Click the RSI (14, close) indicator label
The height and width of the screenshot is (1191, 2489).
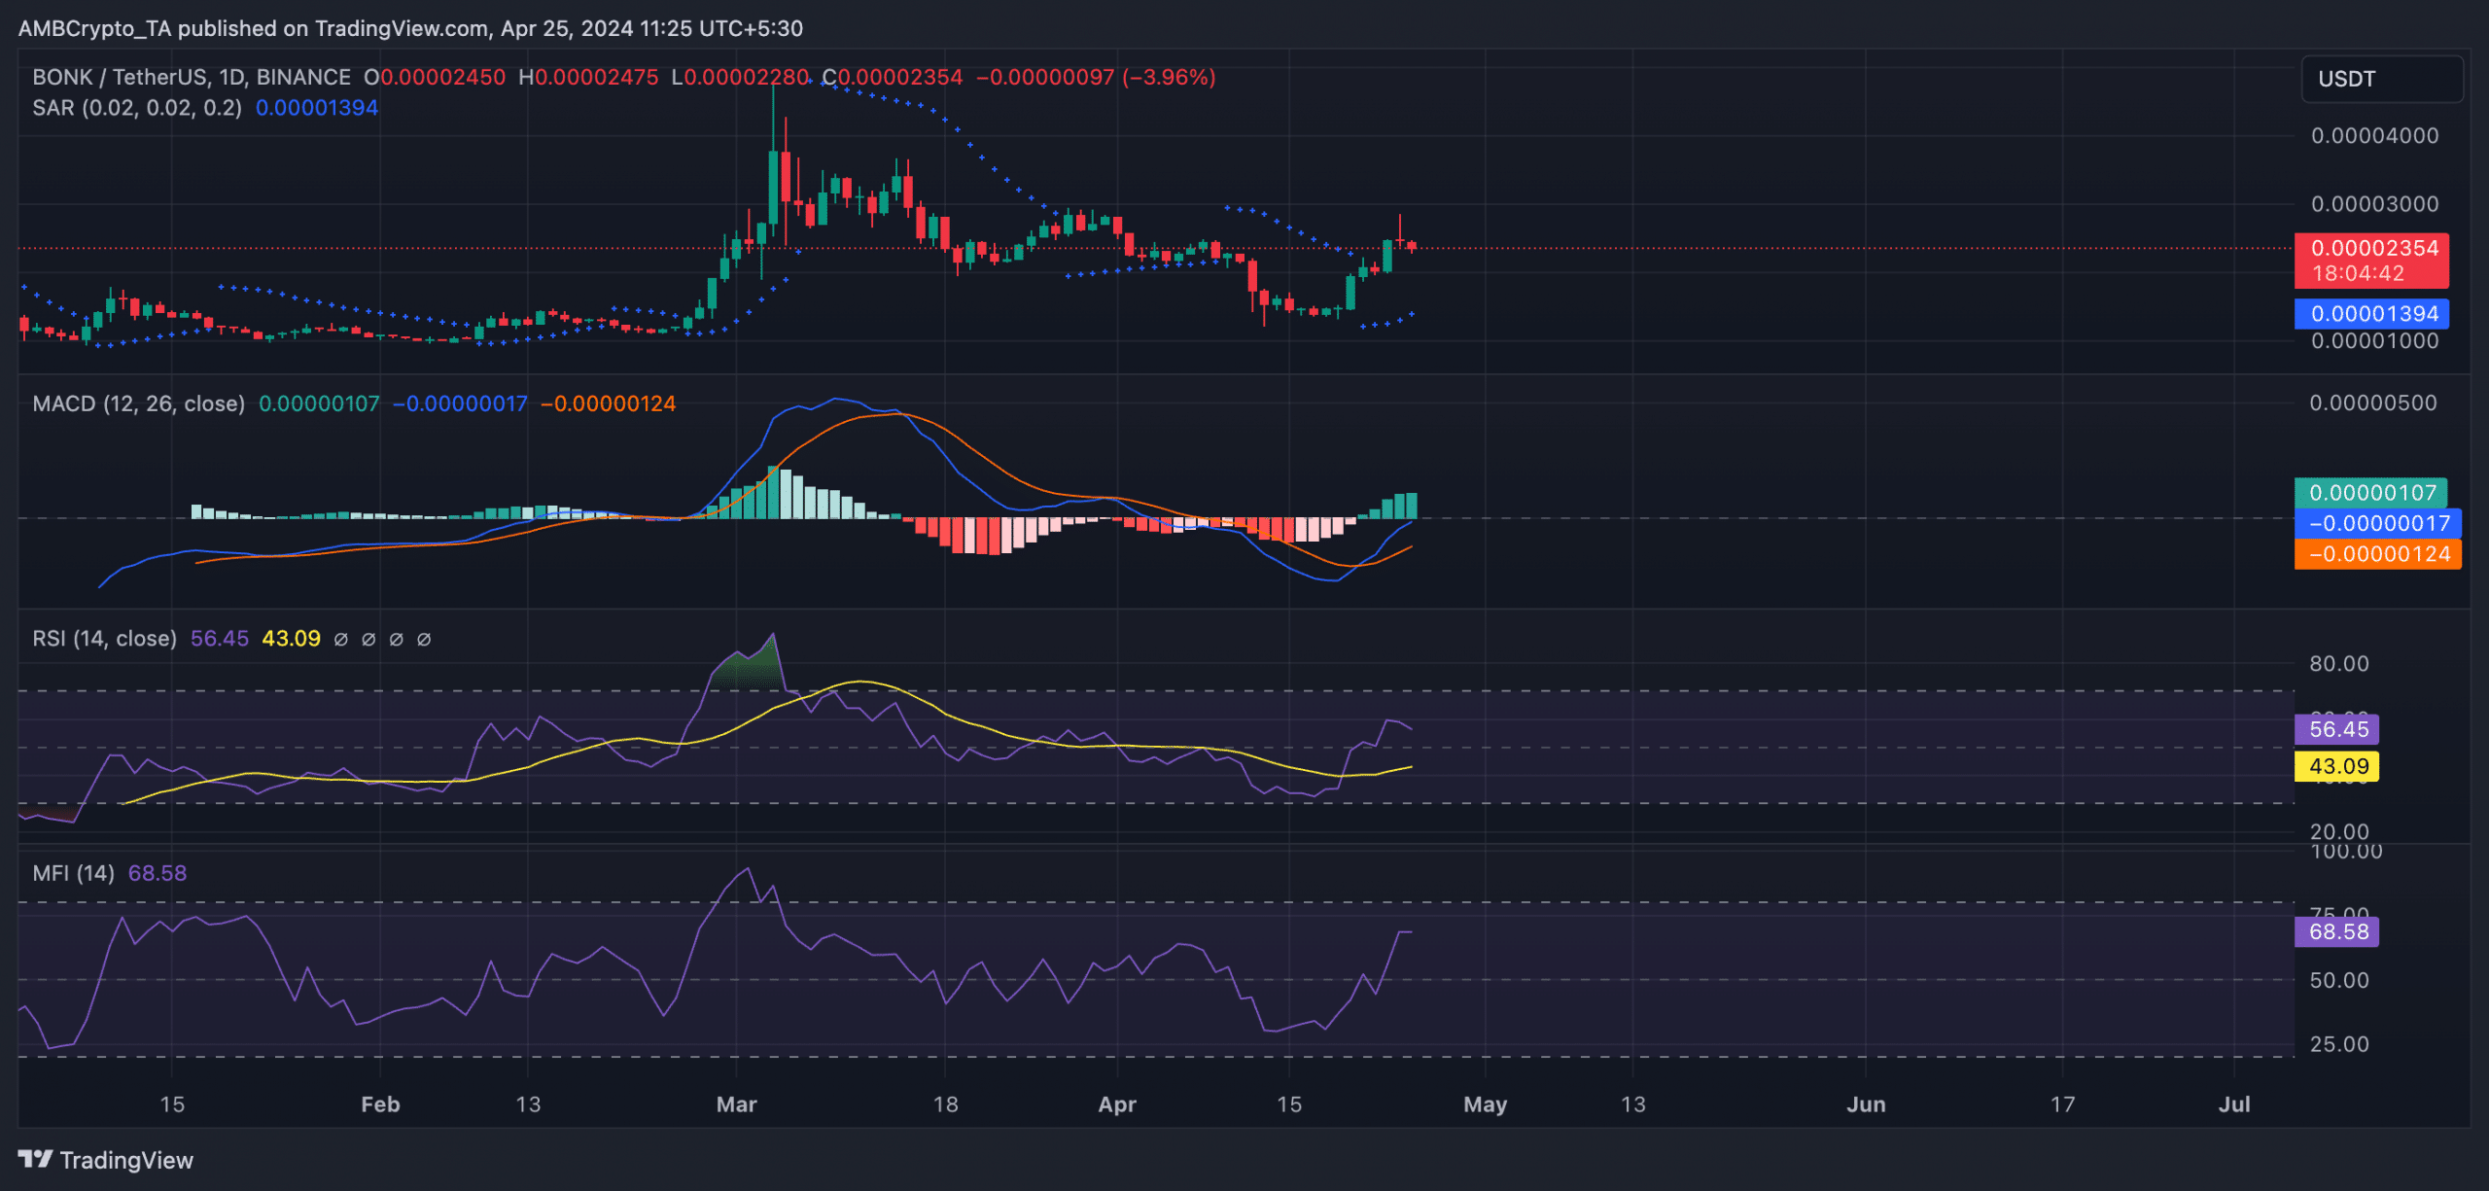pos(105,638)
